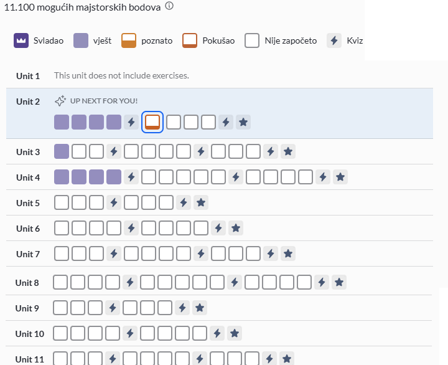Click the Unit 4 label

coord(28,178)
